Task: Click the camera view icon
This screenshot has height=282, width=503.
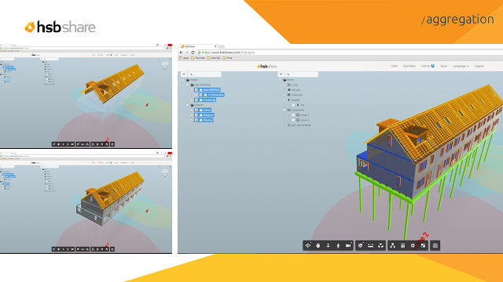Action: pos(348,245)
